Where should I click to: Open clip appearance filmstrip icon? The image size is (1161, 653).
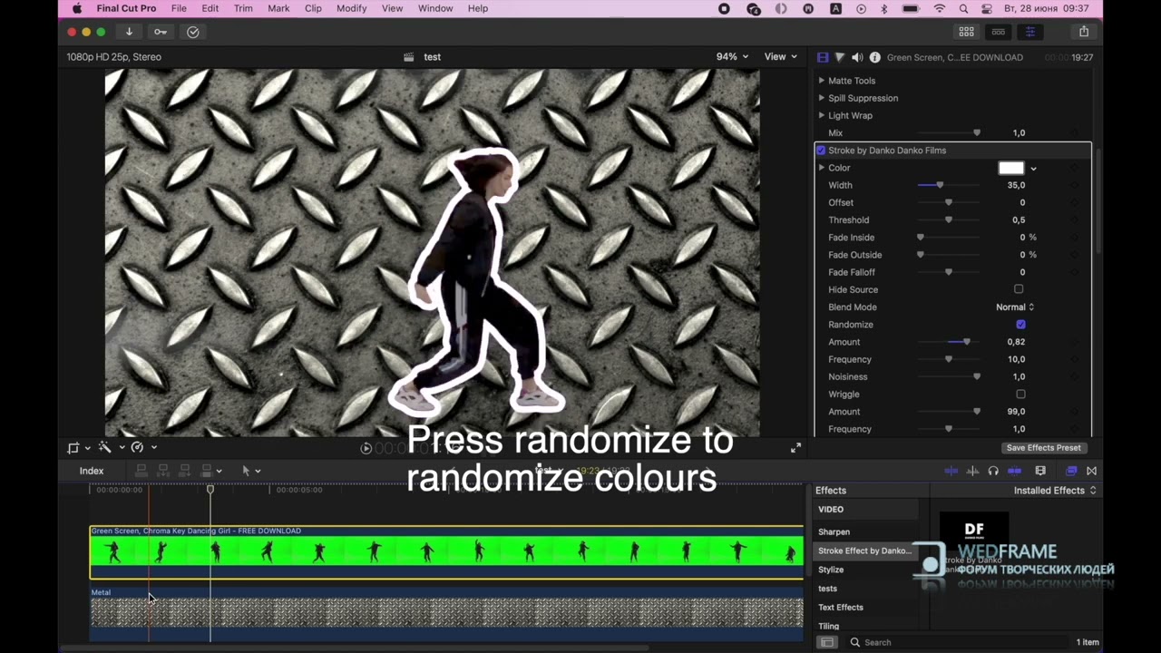[1040, 471]
